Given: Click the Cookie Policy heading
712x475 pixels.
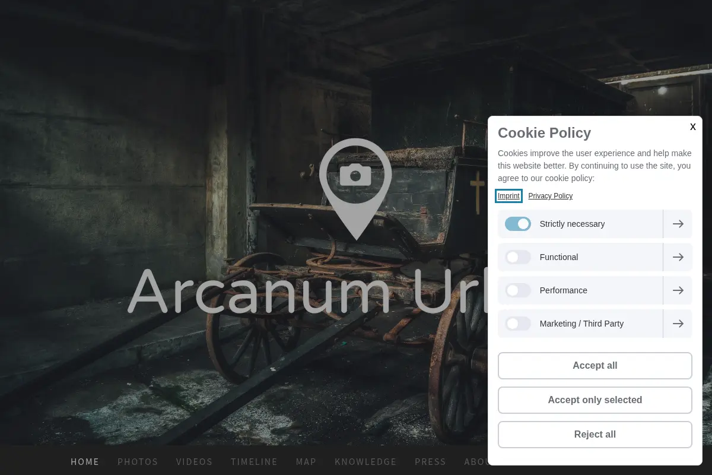Looking at the screenshot, I should [x=545, y=133].
